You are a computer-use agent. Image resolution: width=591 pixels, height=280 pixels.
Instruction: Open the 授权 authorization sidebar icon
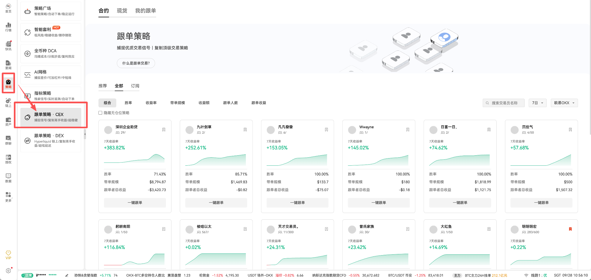click(8, 159)
